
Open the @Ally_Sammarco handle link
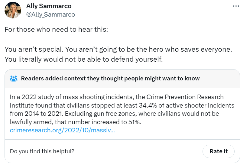51,14
